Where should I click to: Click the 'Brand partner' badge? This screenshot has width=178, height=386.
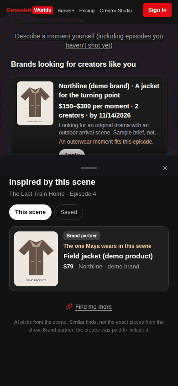click(82, 236)
